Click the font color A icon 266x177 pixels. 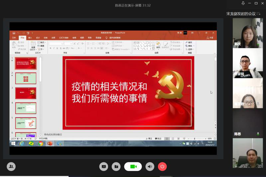(79, 48)
